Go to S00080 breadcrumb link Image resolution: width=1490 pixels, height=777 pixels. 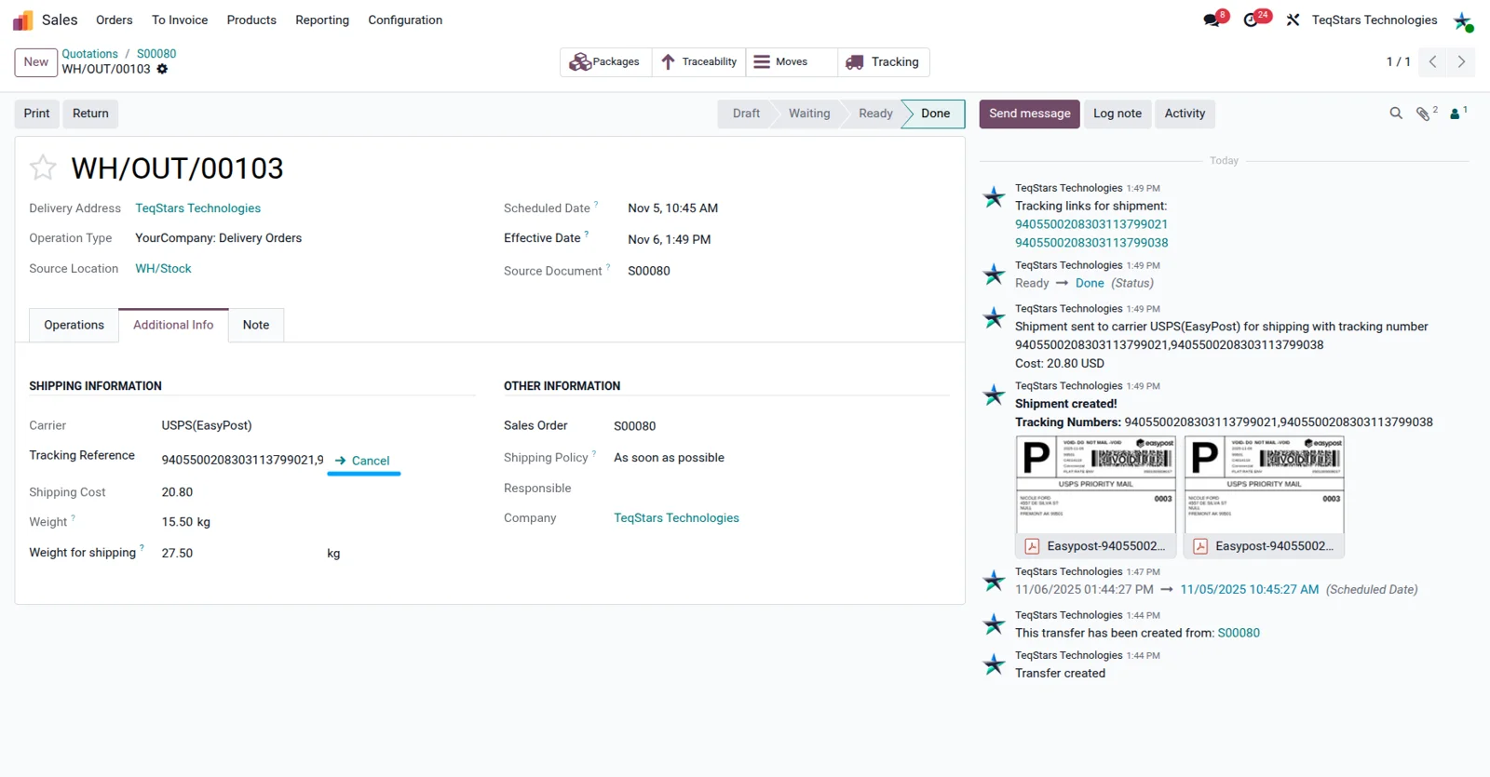(156, 54)
